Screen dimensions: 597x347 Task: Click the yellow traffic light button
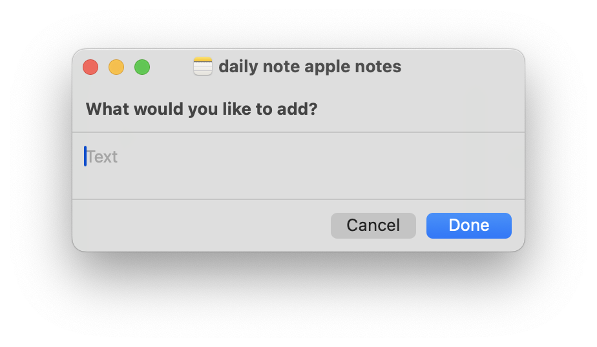click(116, 67)
